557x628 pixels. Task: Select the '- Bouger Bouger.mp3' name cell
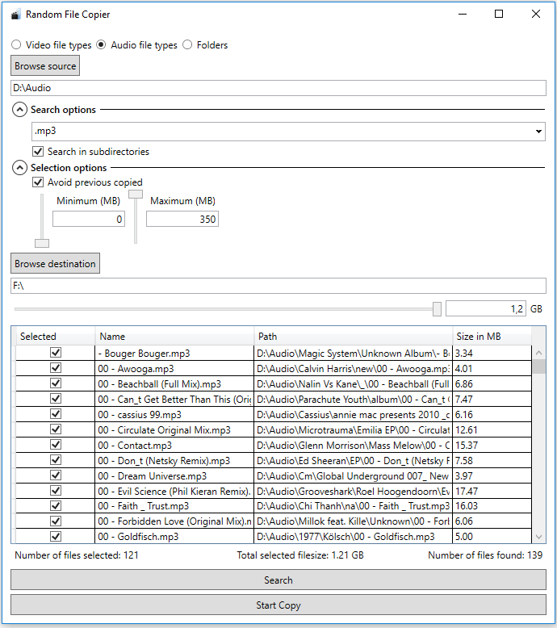pos(174,354)
